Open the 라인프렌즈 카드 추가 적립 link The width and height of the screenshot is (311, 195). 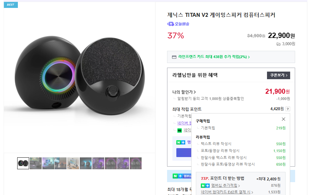[x=214, y=57]
